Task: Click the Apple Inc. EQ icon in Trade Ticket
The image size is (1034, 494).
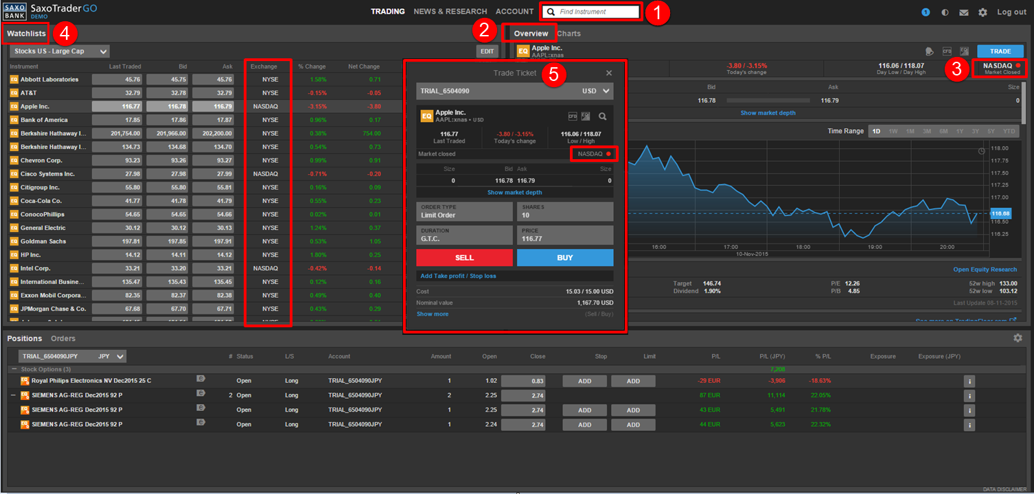Action: coord(426,116)
